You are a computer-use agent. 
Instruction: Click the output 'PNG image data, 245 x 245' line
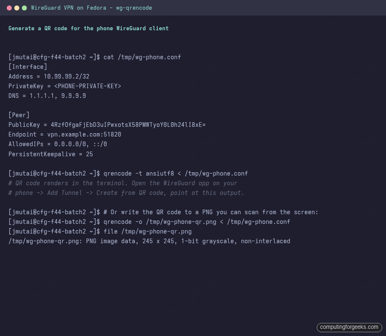149,241
